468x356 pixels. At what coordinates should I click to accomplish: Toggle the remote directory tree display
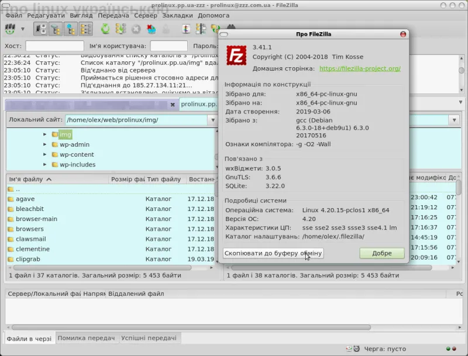click(70, 29)
